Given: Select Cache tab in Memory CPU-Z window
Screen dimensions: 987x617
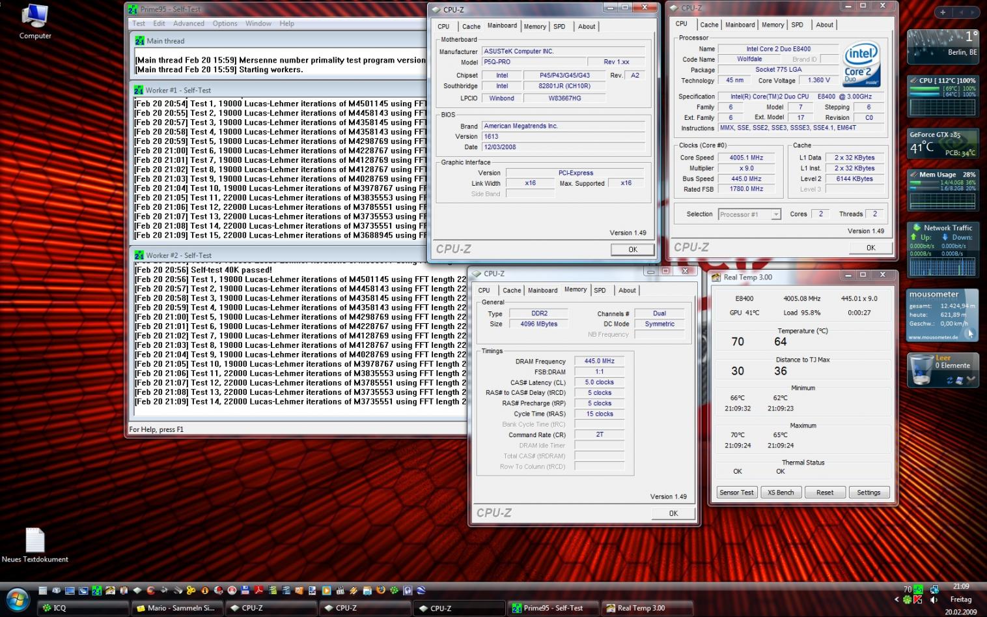Looking at the screenshot, I should tap(512, 291).
